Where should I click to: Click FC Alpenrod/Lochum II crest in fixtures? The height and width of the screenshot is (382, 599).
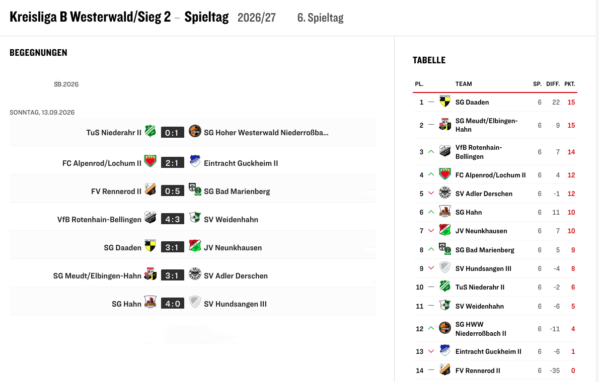tap(150, 161)
